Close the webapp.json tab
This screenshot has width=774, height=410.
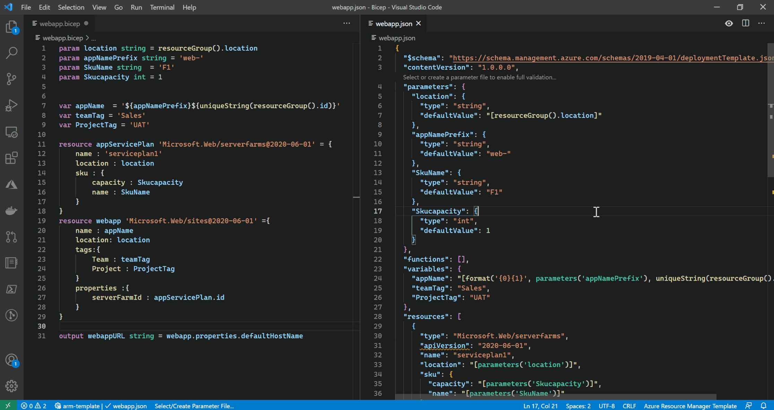point(419,23)
